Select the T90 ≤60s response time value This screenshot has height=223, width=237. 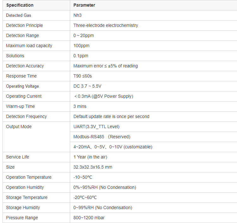click(82, 76)
